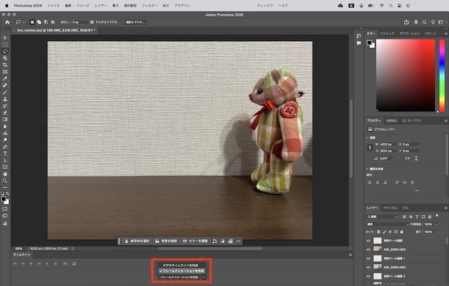Select the Zoom magnifier tool
The image size is (449, 286).
tap(5, 180)
